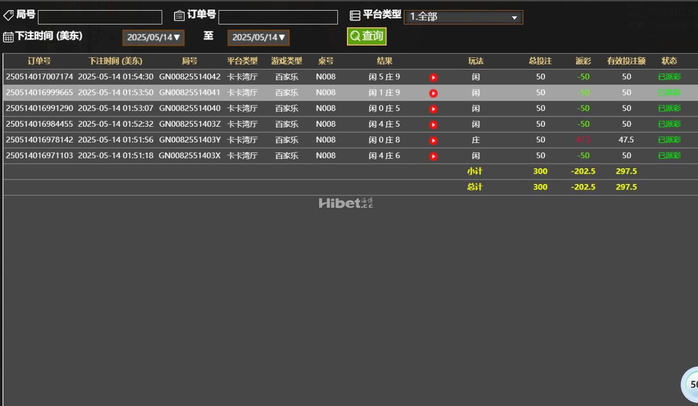
Task: Open replay of round GN0082551403Z
Action: point(433,125)
